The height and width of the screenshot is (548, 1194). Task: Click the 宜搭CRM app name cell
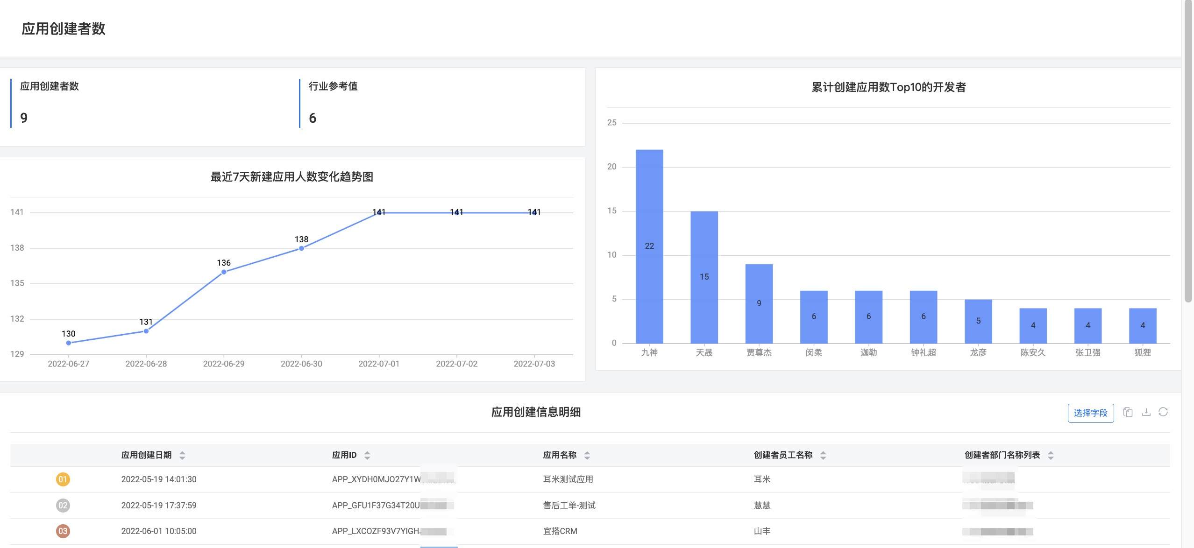560,531
